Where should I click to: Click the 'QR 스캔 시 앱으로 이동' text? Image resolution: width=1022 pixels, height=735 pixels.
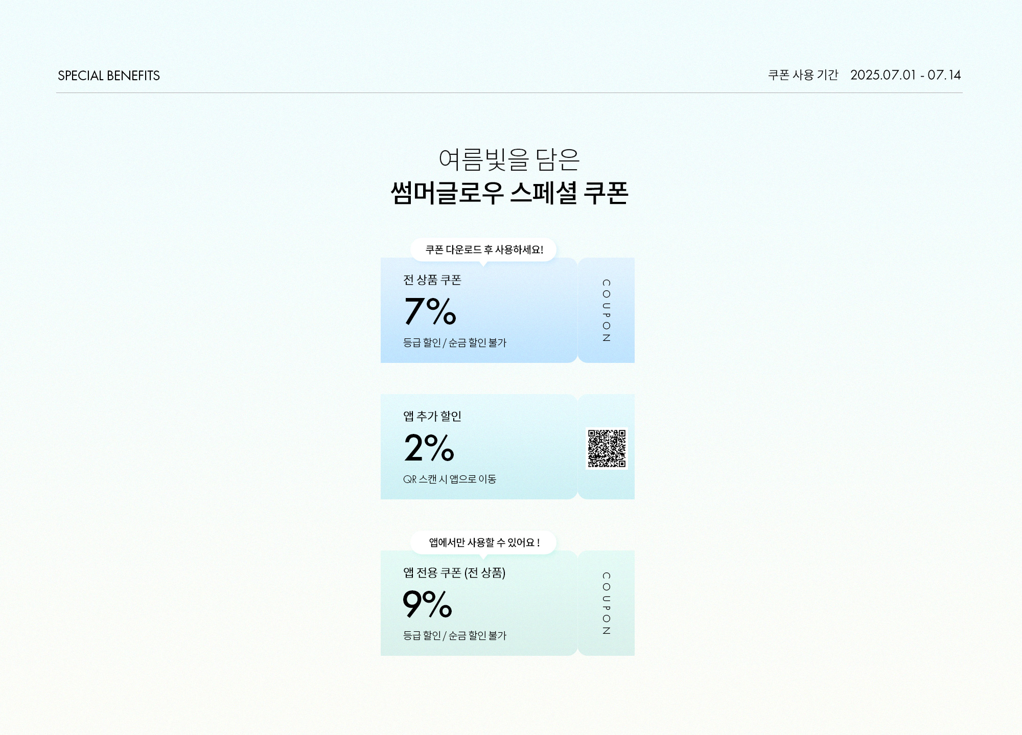tap(450, 479)
